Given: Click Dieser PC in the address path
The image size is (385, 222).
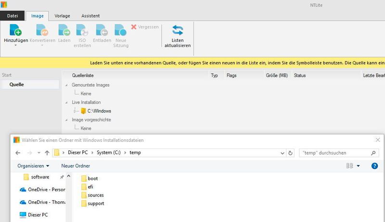Looking at the screenshot, I should coord(78,152).
